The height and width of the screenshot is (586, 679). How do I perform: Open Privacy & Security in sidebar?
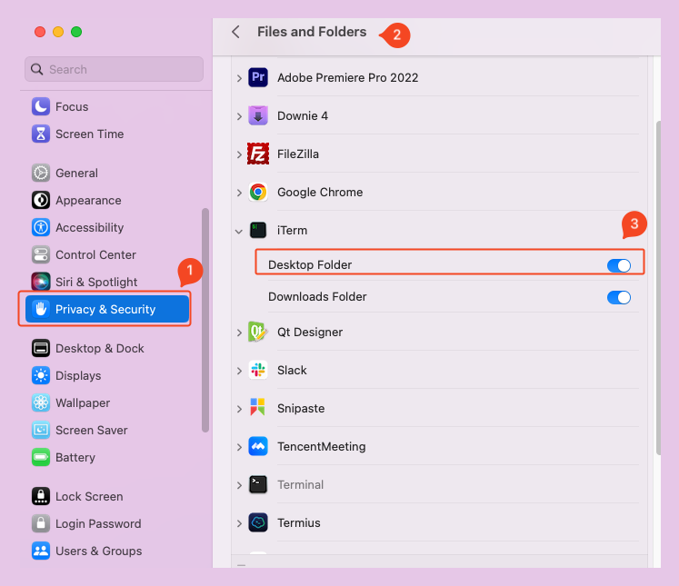pyautogui.click(x=105, y=310)
